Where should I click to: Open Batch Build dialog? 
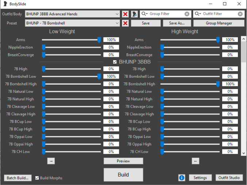(x=18, y=178)
